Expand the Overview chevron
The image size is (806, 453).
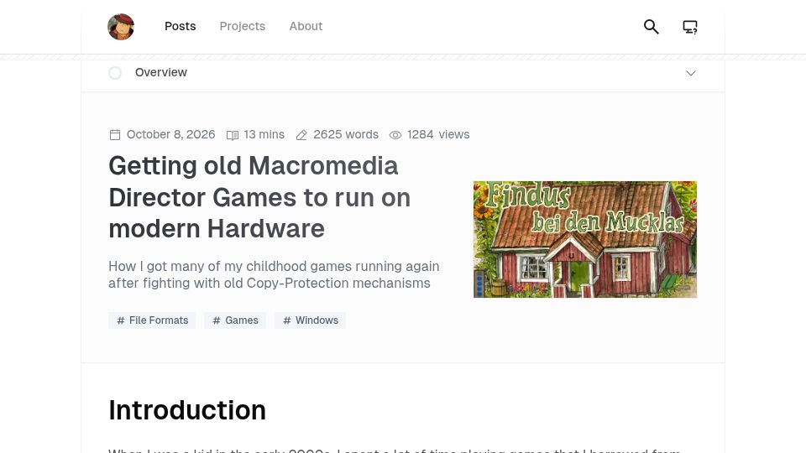click(691, 74)
